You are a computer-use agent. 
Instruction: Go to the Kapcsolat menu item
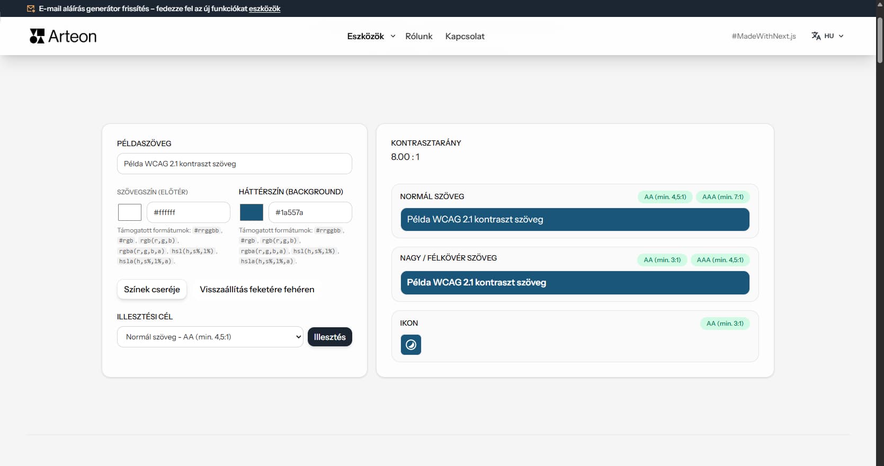465,36
